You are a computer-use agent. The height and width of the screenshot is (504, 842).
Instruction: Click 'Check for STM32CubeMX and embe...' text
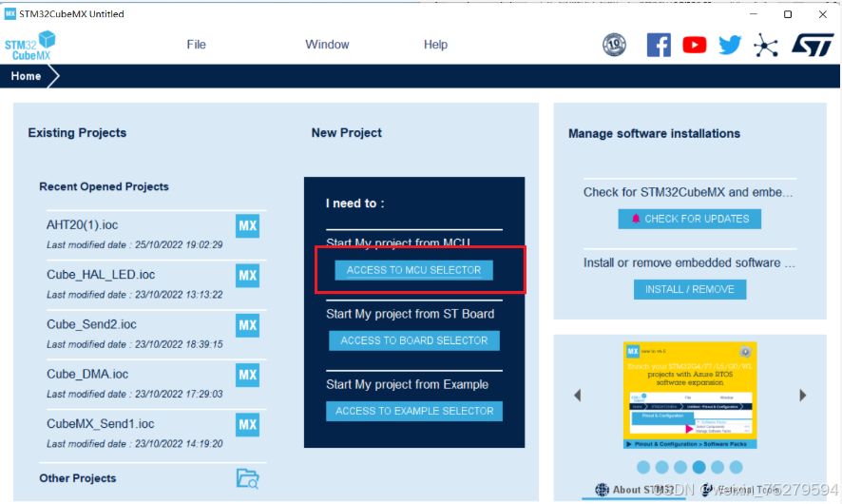688,192
